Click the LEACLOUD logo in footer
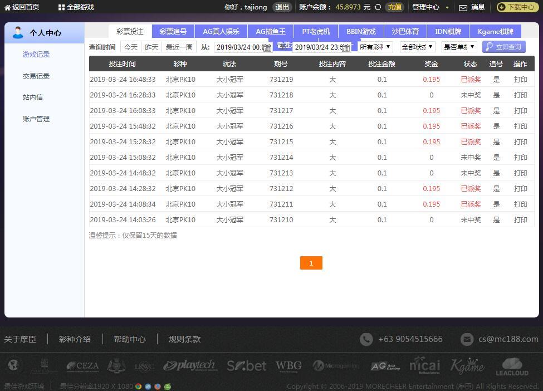543x391 pixels. pos(512,367)
